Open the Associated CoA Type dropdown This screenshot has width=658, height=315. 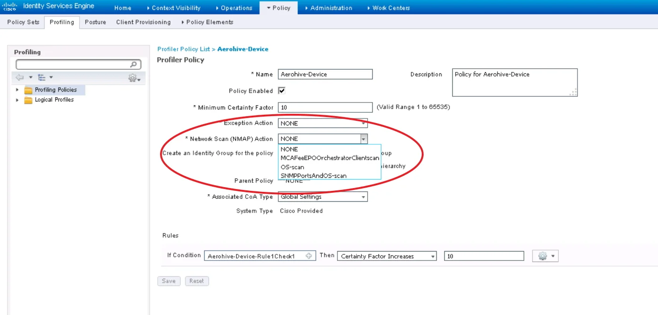click(323, 197)
